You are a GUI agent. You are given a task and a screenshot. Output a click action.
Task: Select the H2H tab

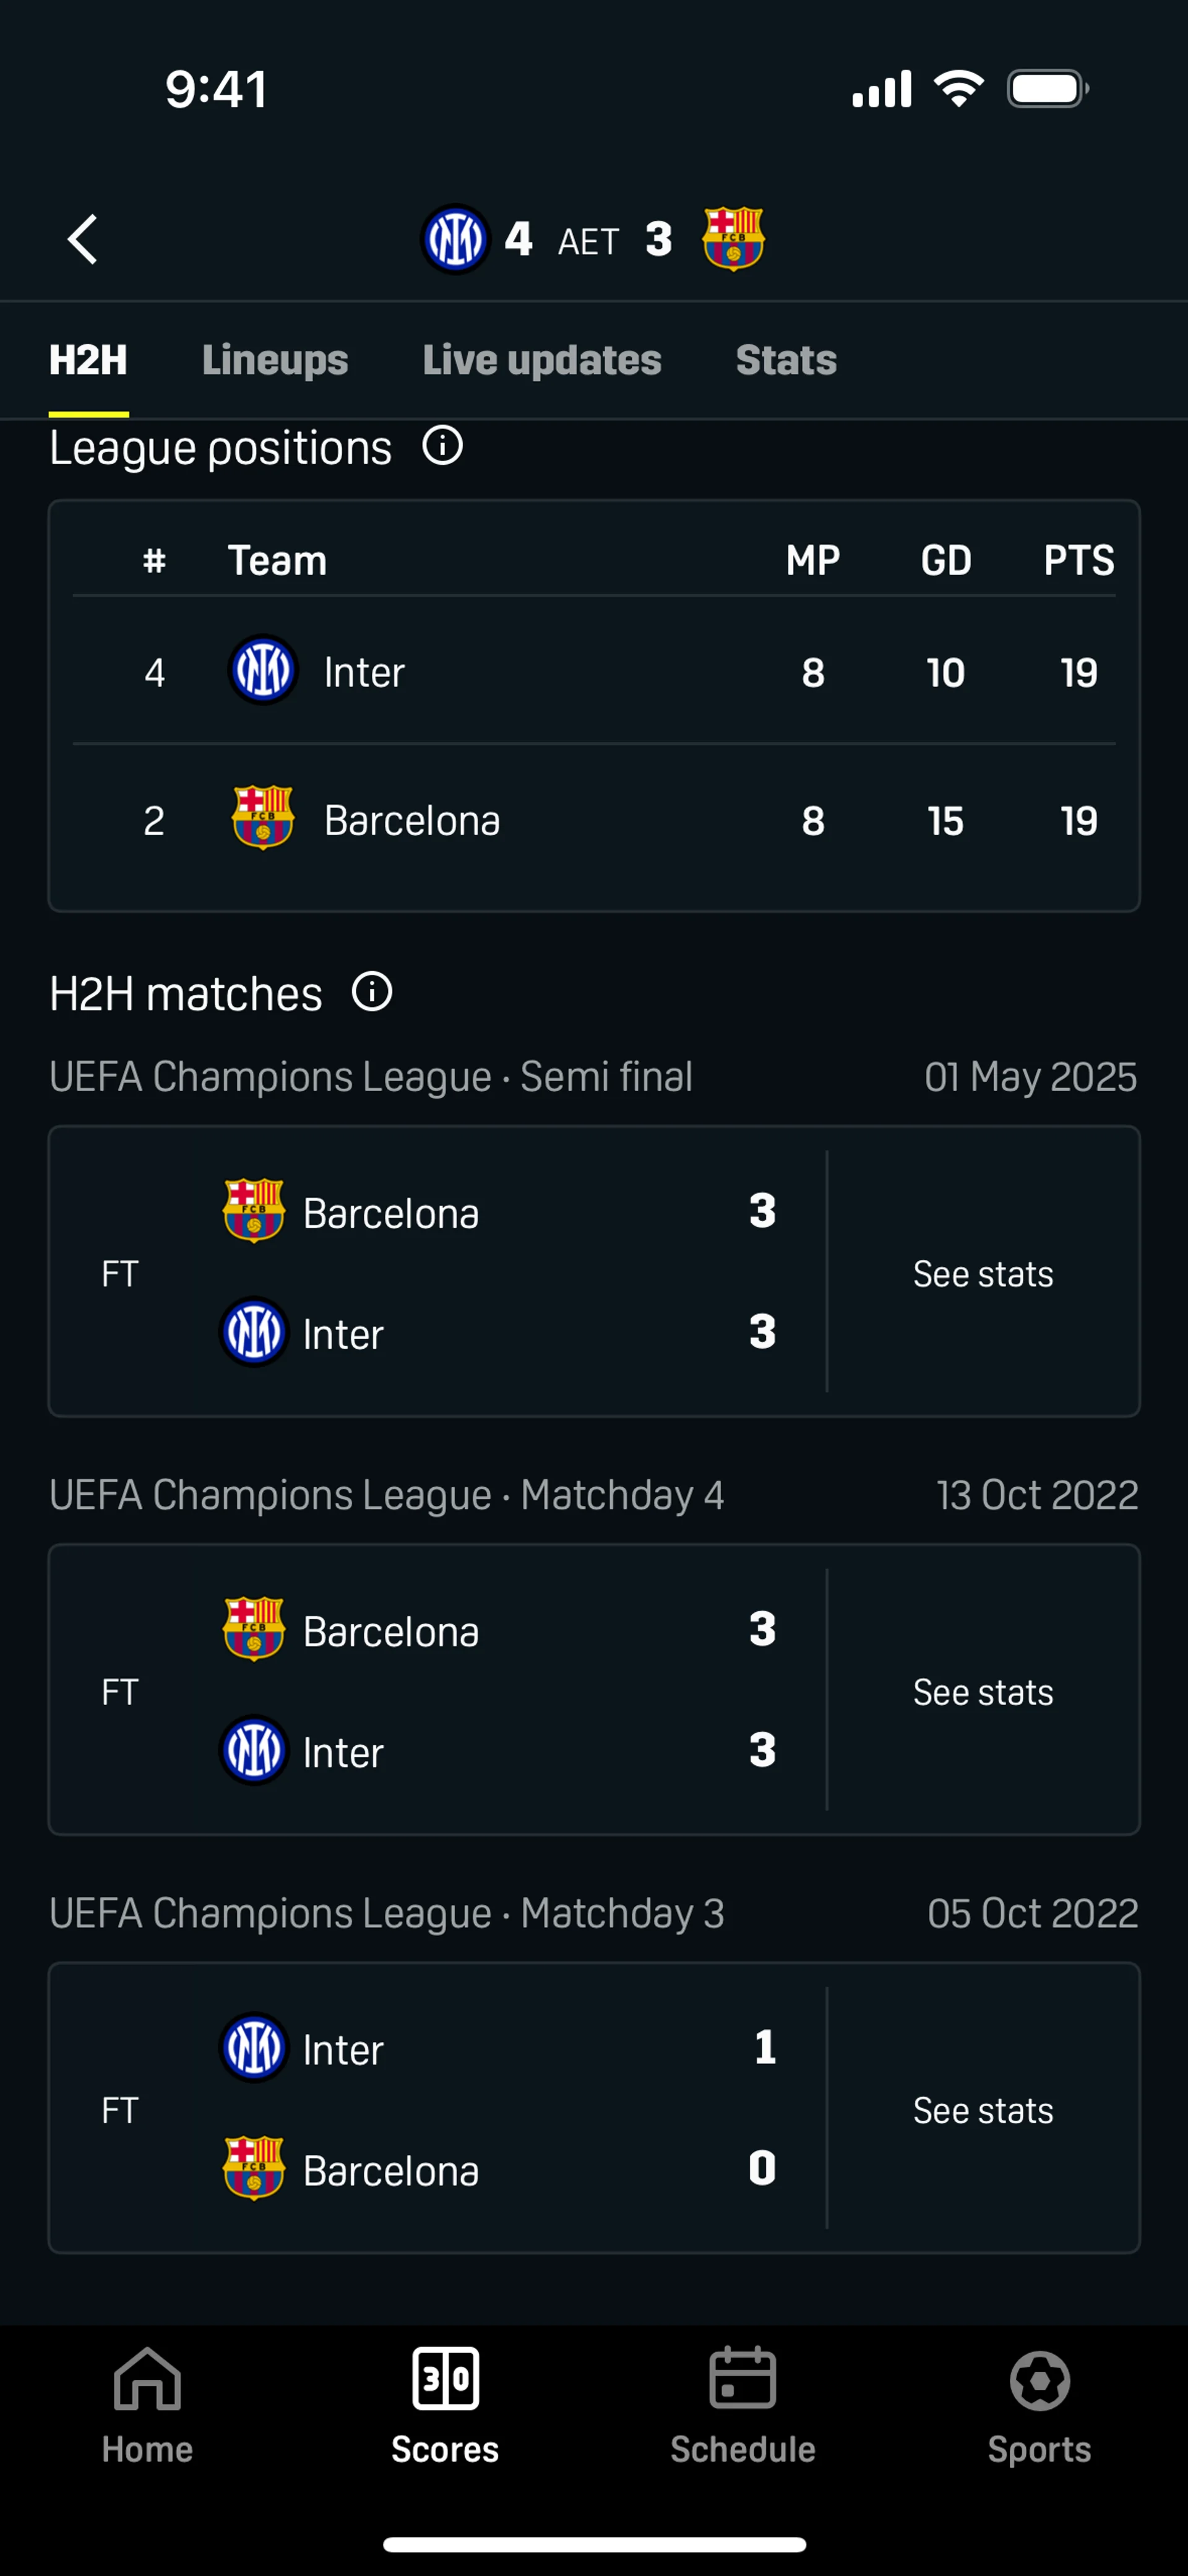(88, 360)
